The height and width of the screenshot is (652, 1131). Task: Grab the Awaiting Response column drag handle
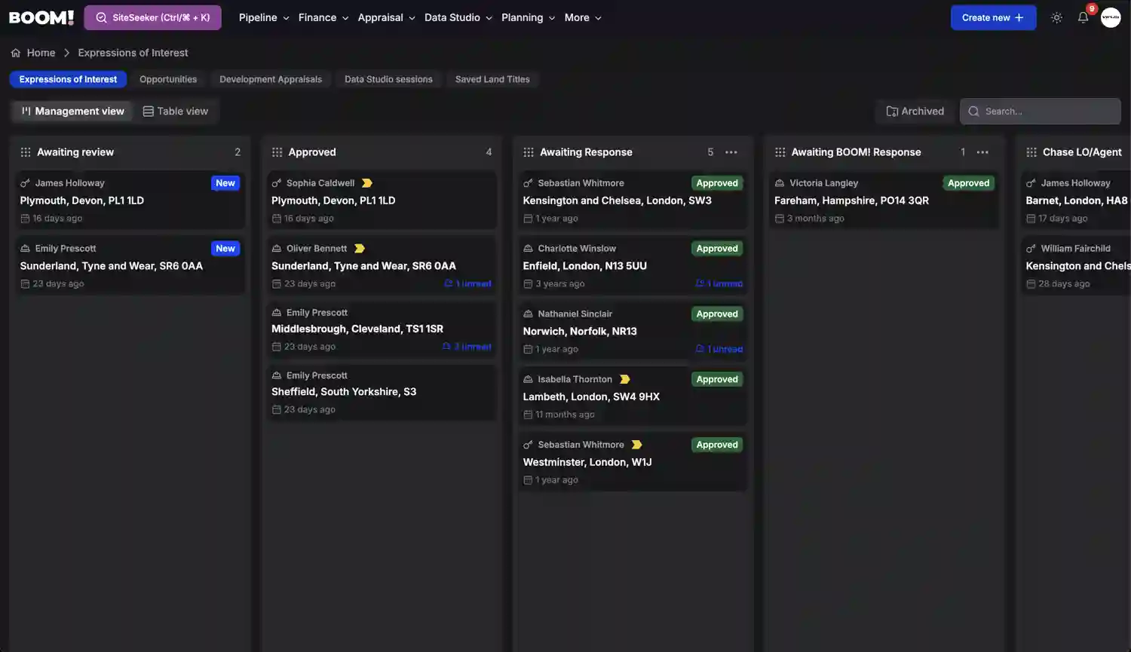click(529, 152)
